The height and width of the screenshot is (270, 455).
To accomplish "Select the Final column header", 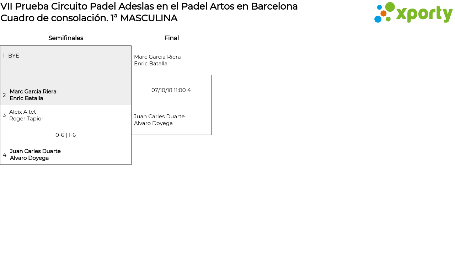I will coord(171,38).
